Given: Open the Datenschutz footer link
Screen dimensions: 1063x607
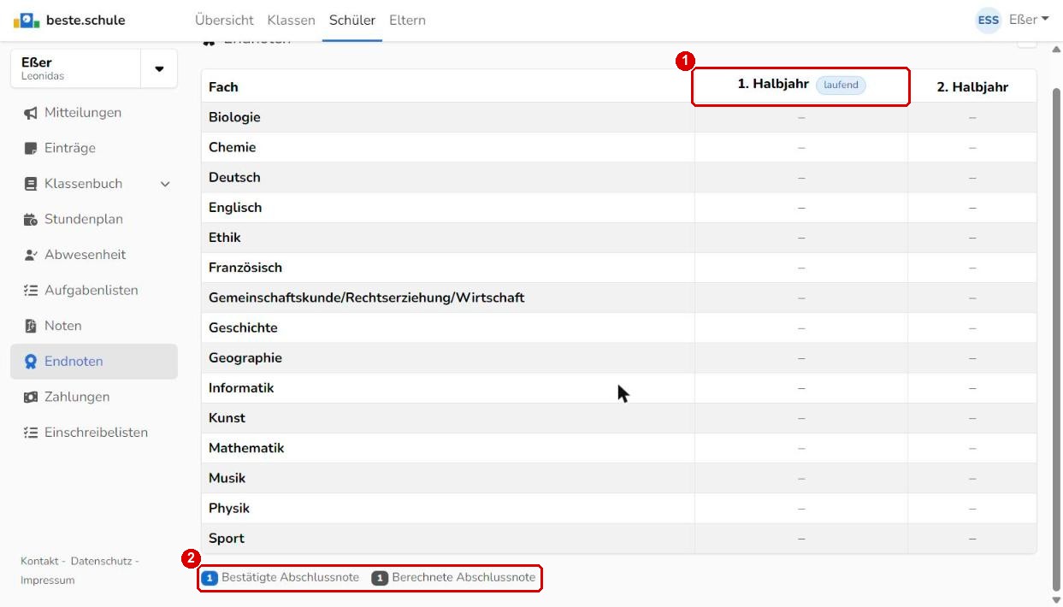Looking at the screenshot, I should point(101,561).
